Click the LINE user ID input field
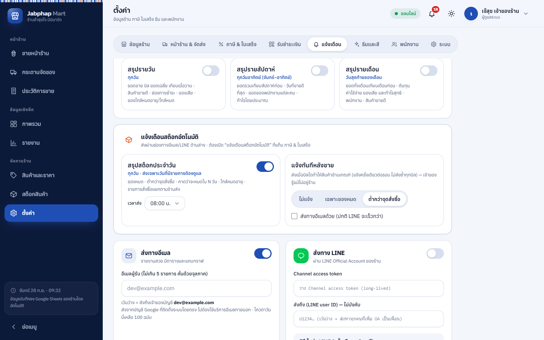 tap(369, 319)
